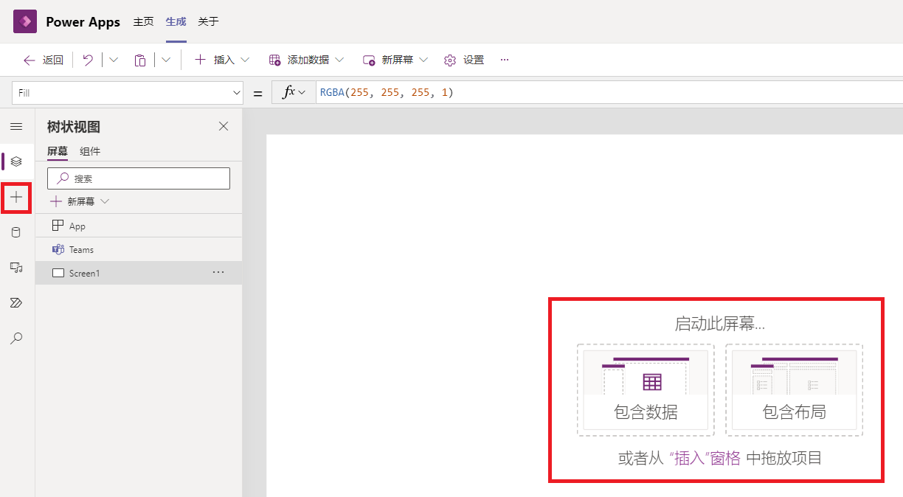
Task: Open the 插入 toolbar menu
Action: point(221,60)
